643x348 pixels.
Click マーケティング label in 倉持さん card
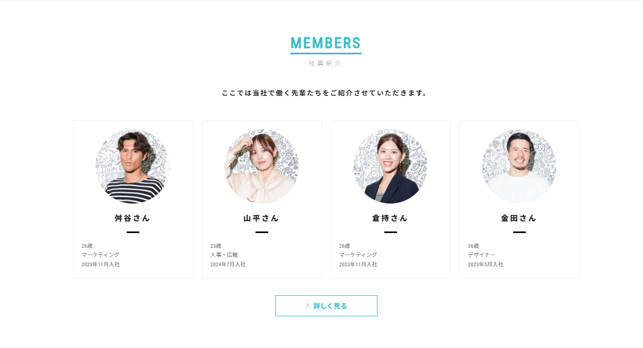tap(358, 255)
